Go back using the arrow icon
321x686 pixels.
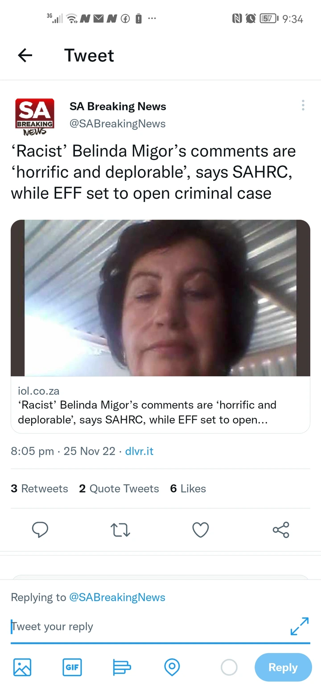coord(25,55)
